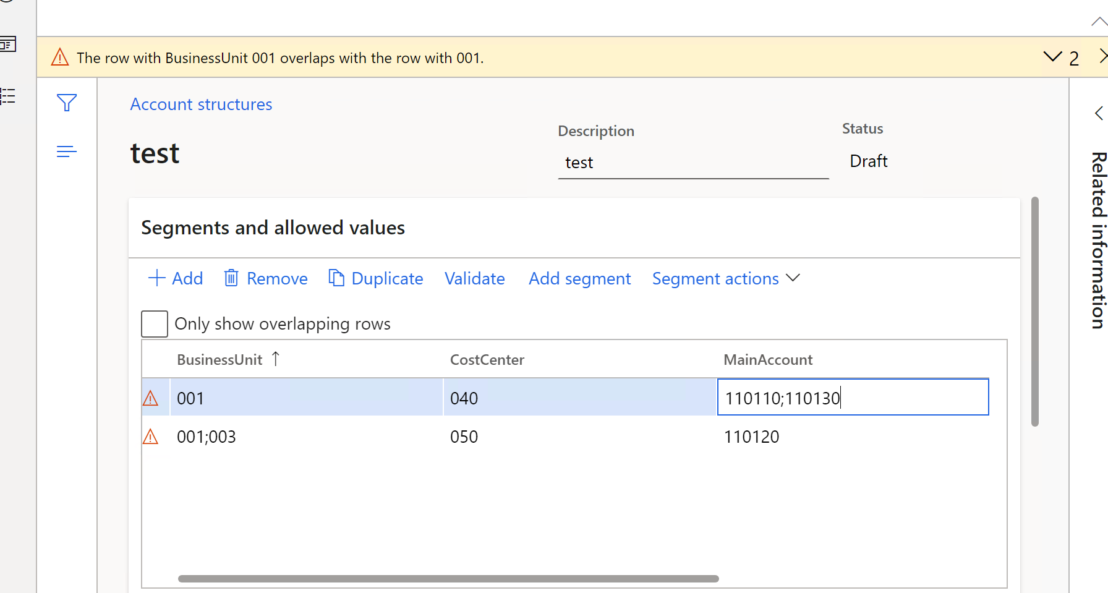Image resolution: width=1108 pixels, height=593 pixels.
Task: Open the workspace icon in left sidebar
Action: [8, 45]
